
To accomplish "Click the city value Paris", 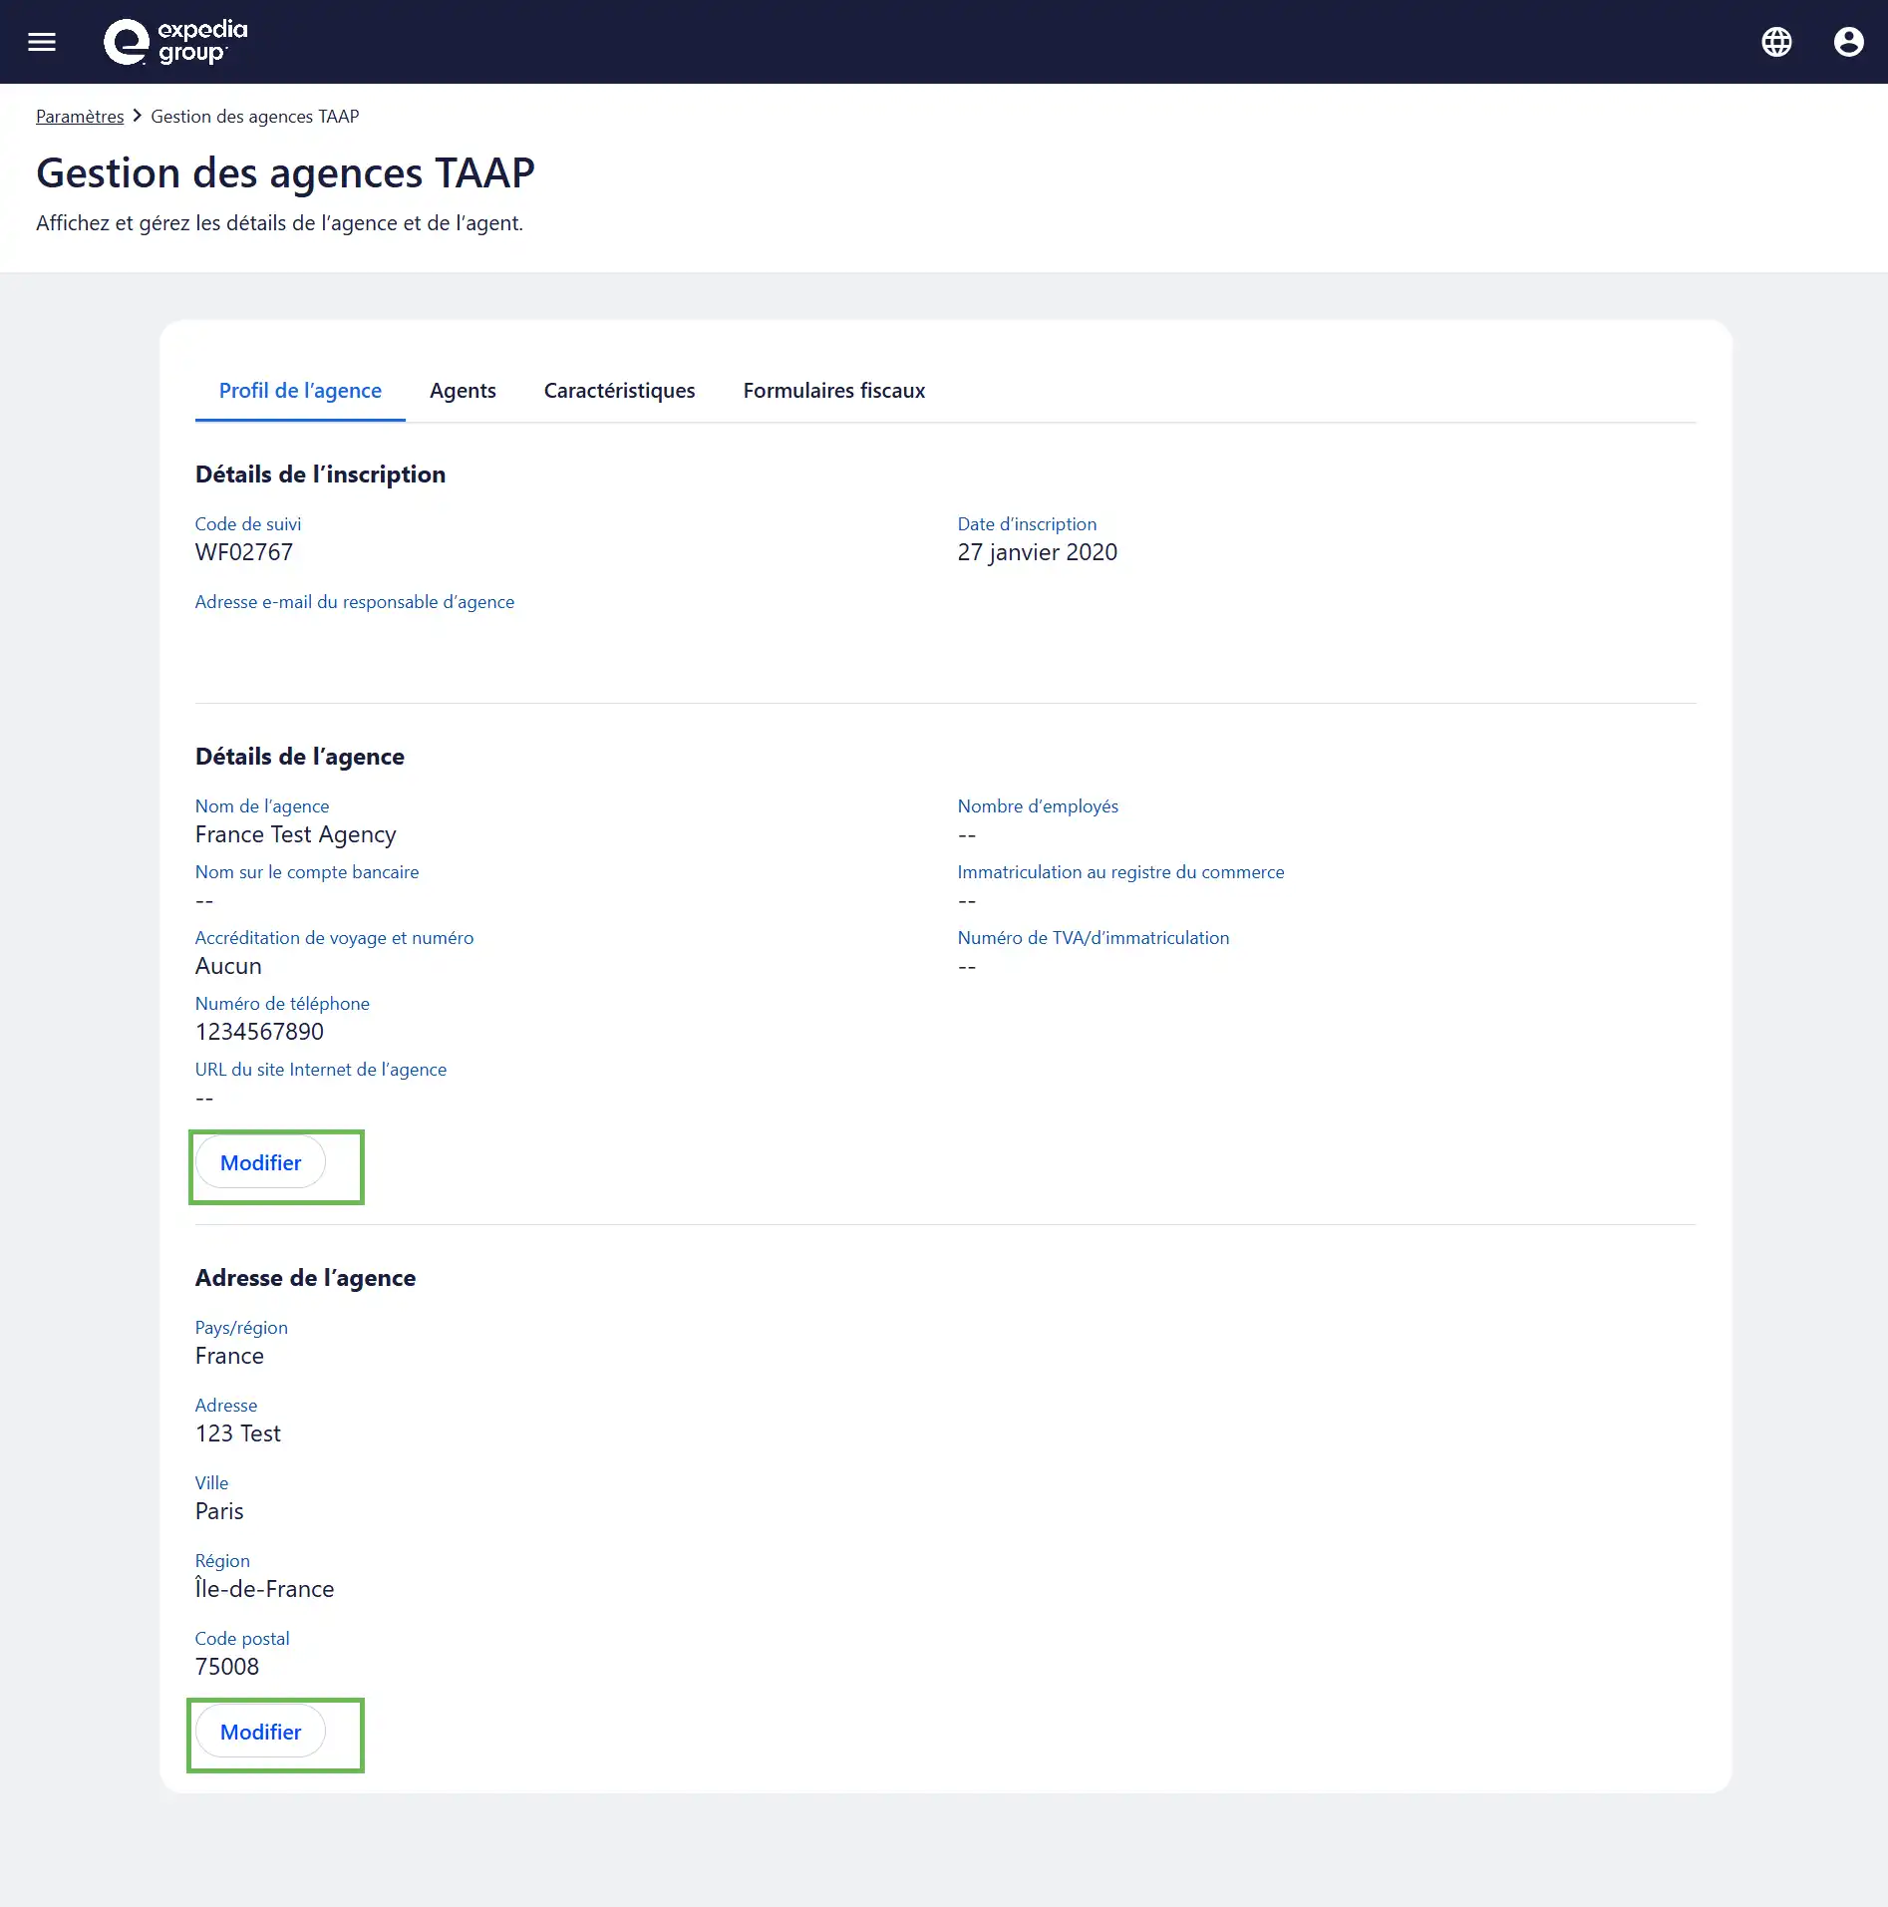I will coord(220,1510).
